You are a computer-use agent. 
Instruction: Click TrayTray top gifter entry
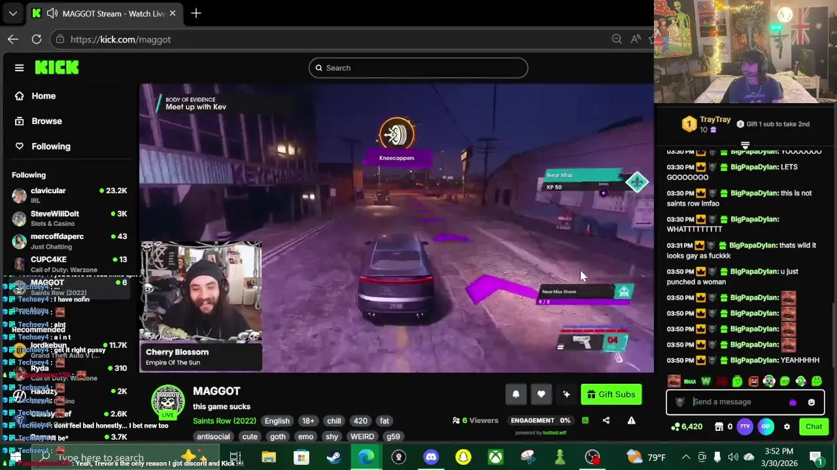tap(707, 124)
